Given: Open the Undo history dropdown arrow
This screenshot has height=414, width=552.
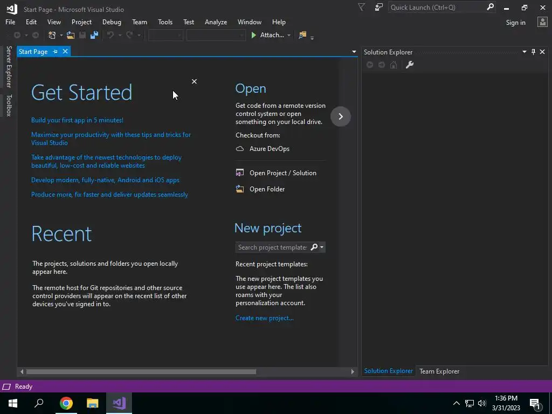Looking at the screenshot, I should [x=120, y=35].
